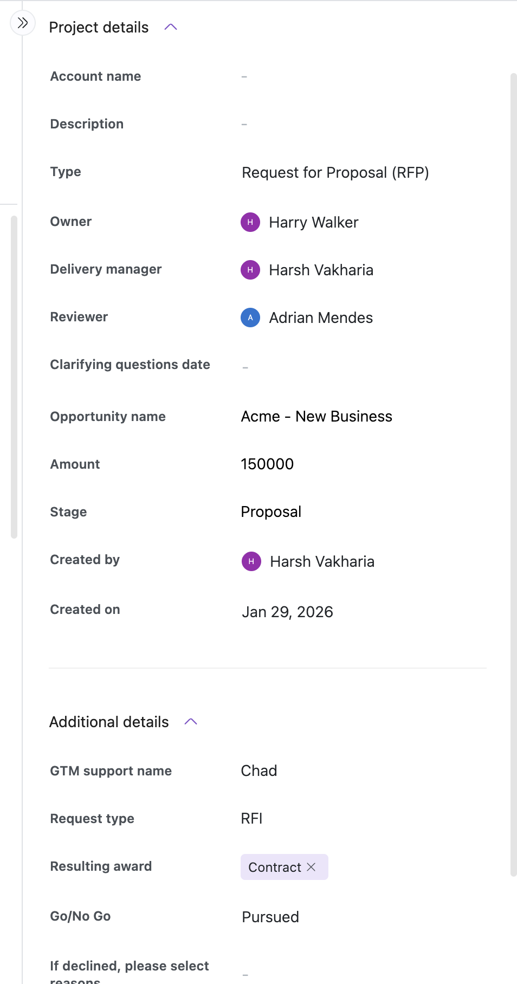517x984 pixels.
Task: Click the Opportunity name Acme - New Business
Action: (x=316, y=417)
